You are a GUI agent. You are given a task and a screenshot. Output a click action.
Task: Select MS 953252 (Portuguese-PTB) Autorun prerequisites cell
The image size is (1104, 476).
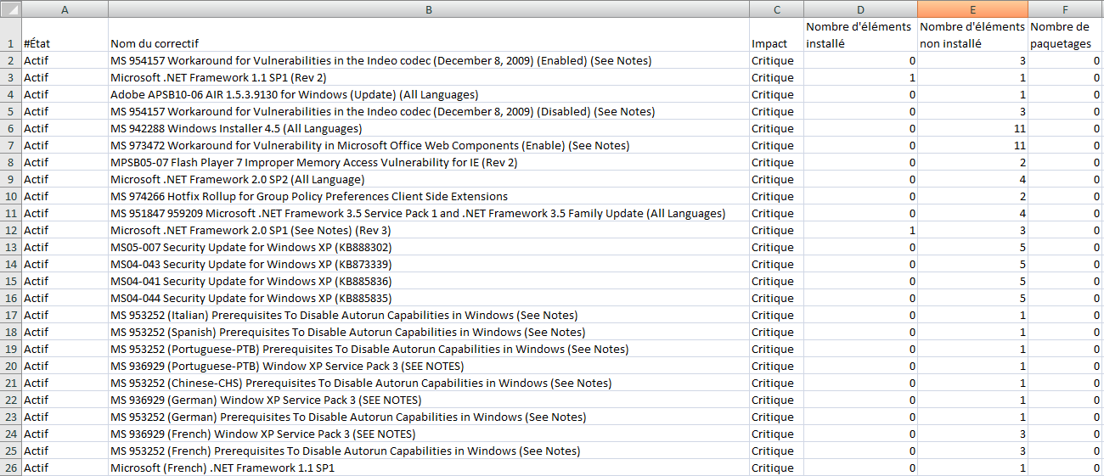tap(428, 350)
